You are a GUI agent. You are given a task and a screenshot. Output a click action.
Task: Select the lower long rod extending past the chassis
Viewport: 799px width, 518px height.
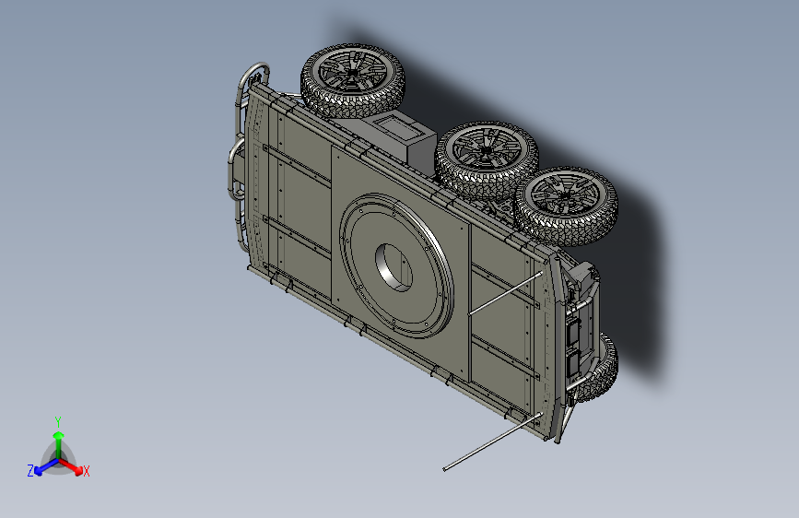[492, 441]
